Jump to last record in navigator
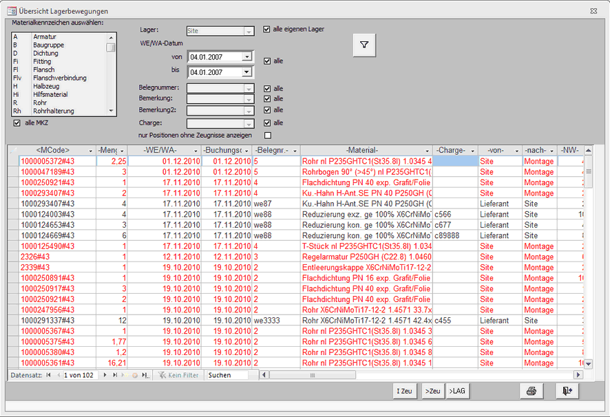Viewport: 610px width, 417px height. pyautogui.click(x=115, y=375)
